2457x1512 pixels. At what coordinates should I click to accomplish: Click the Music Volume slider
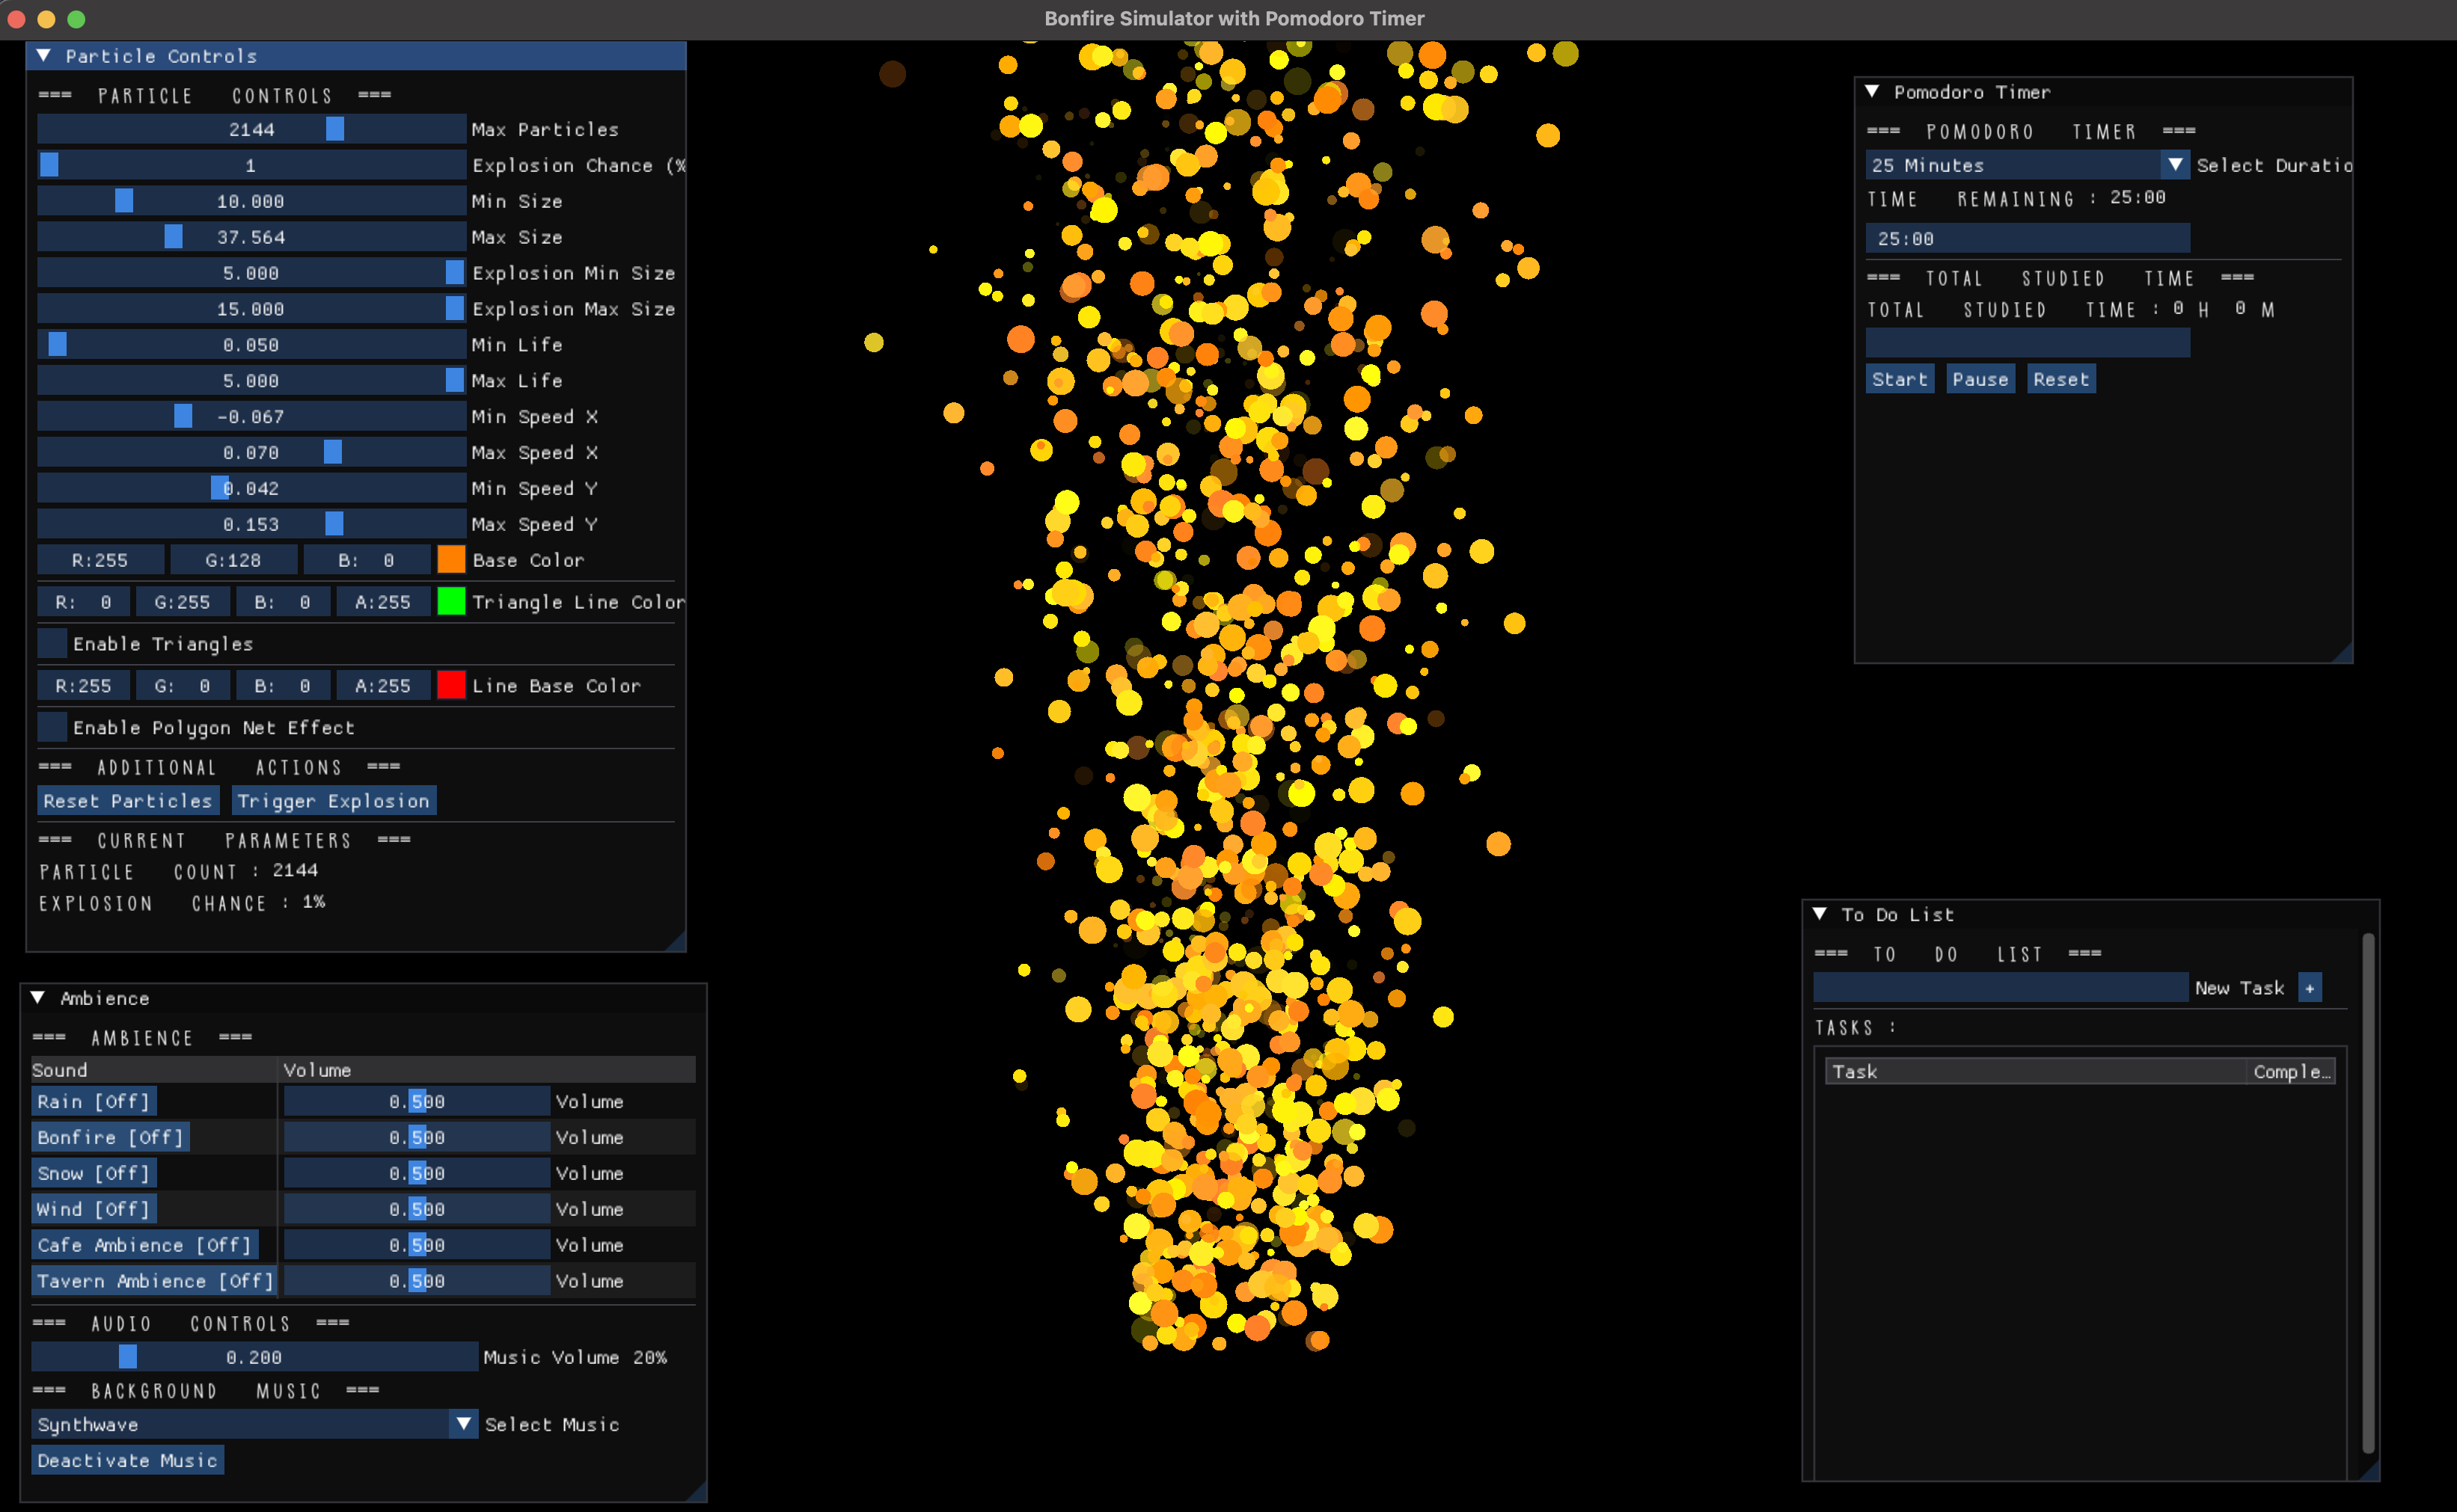[255, 1357]
